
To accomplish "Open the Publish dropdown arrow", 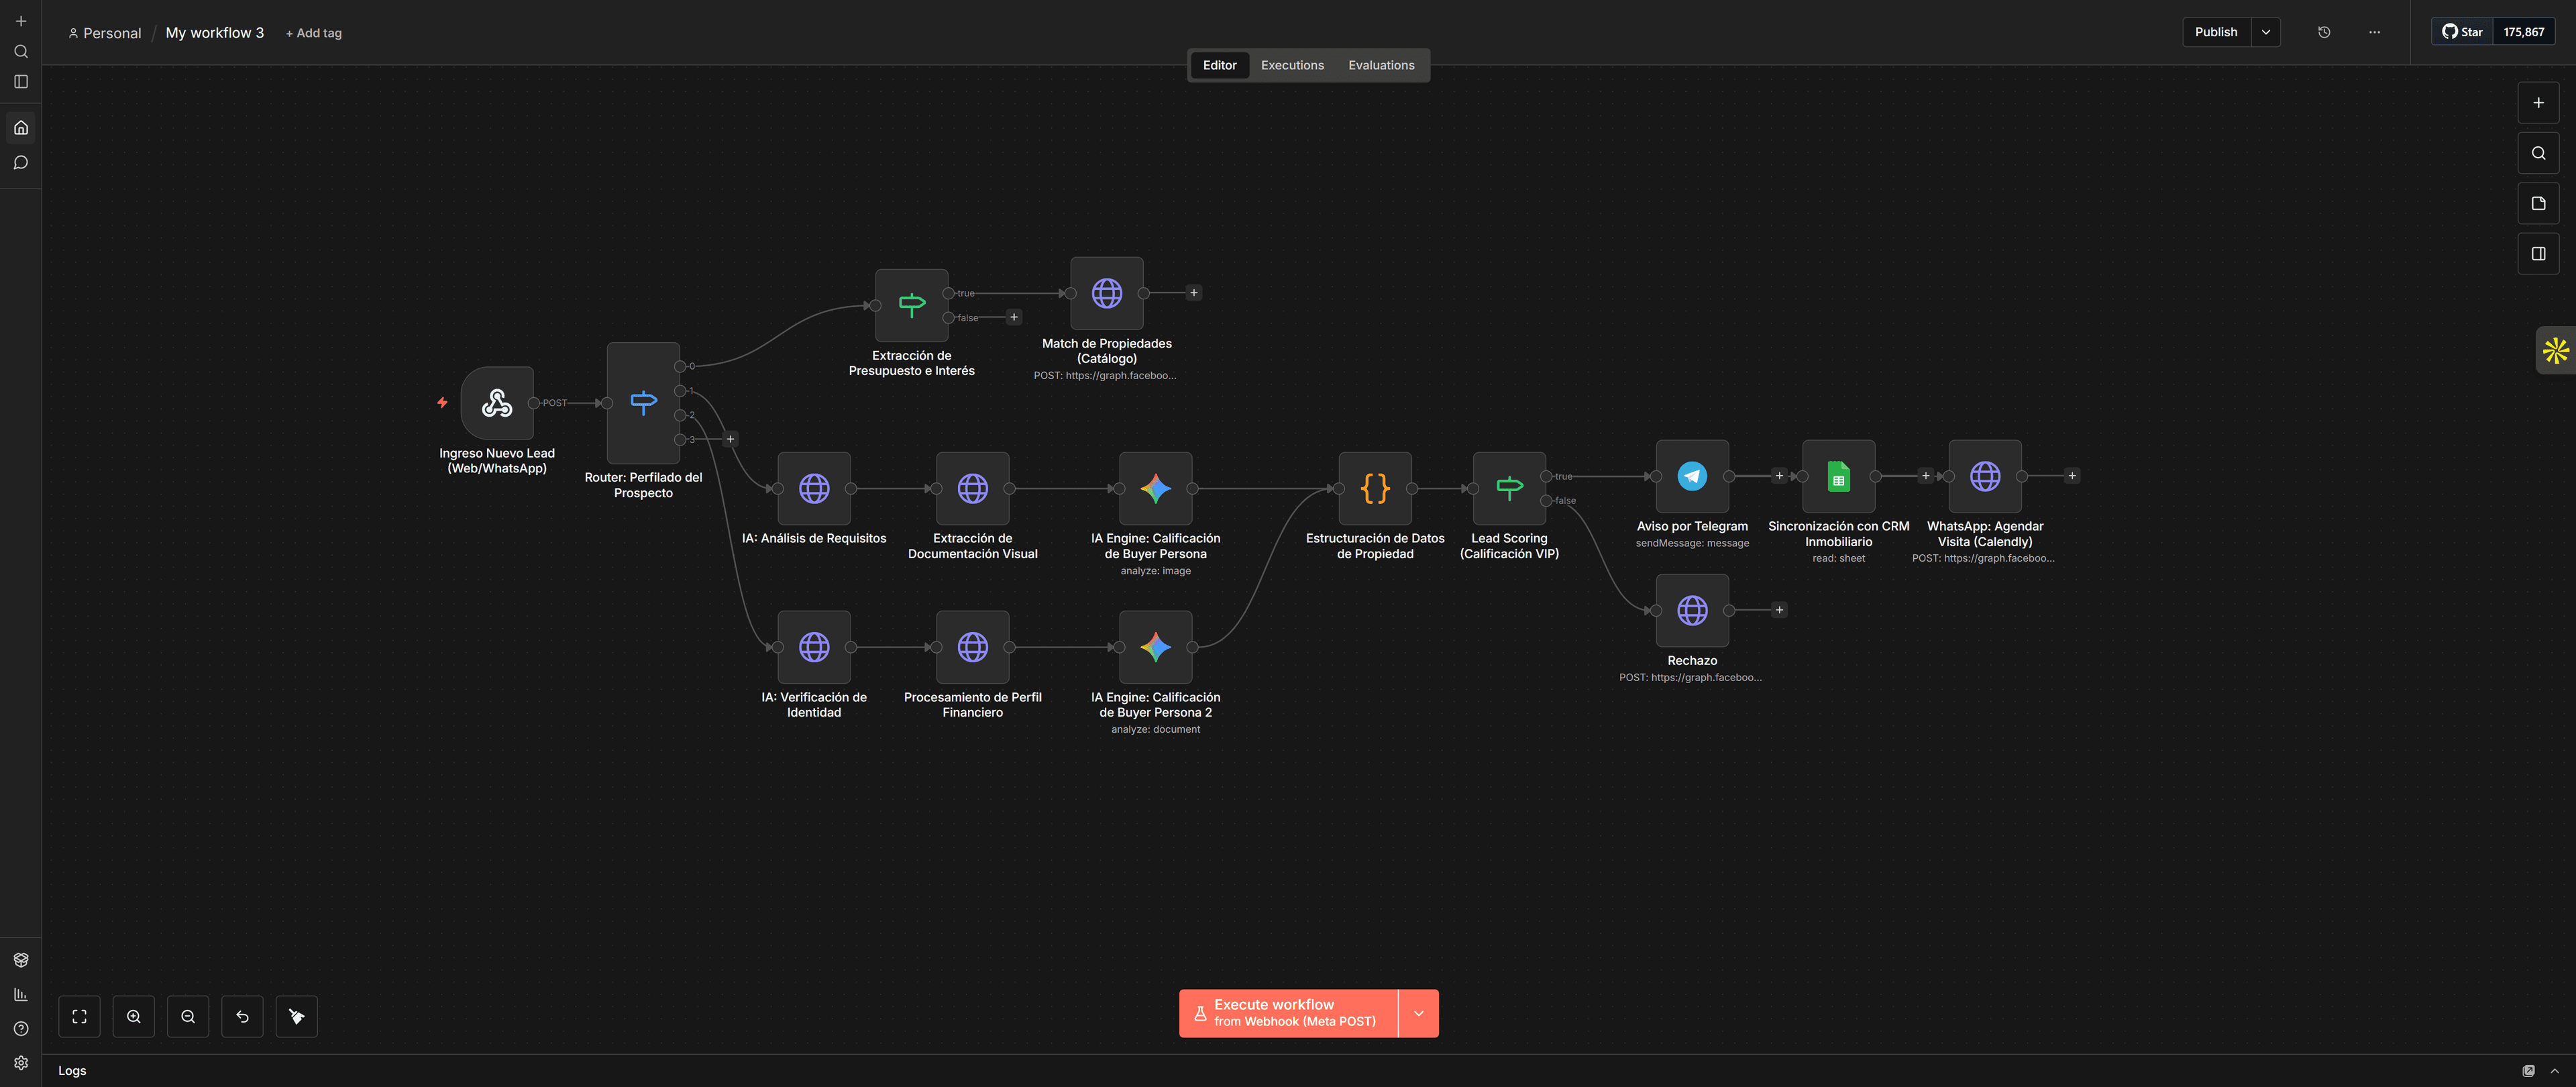I will 2266,32.
